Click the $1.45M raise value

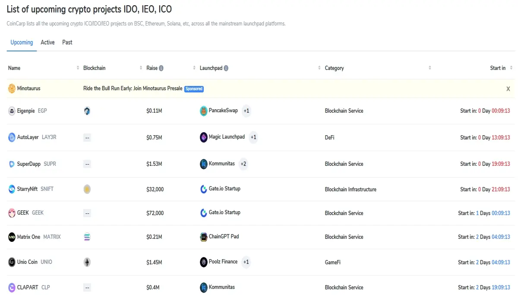(154, 262)
